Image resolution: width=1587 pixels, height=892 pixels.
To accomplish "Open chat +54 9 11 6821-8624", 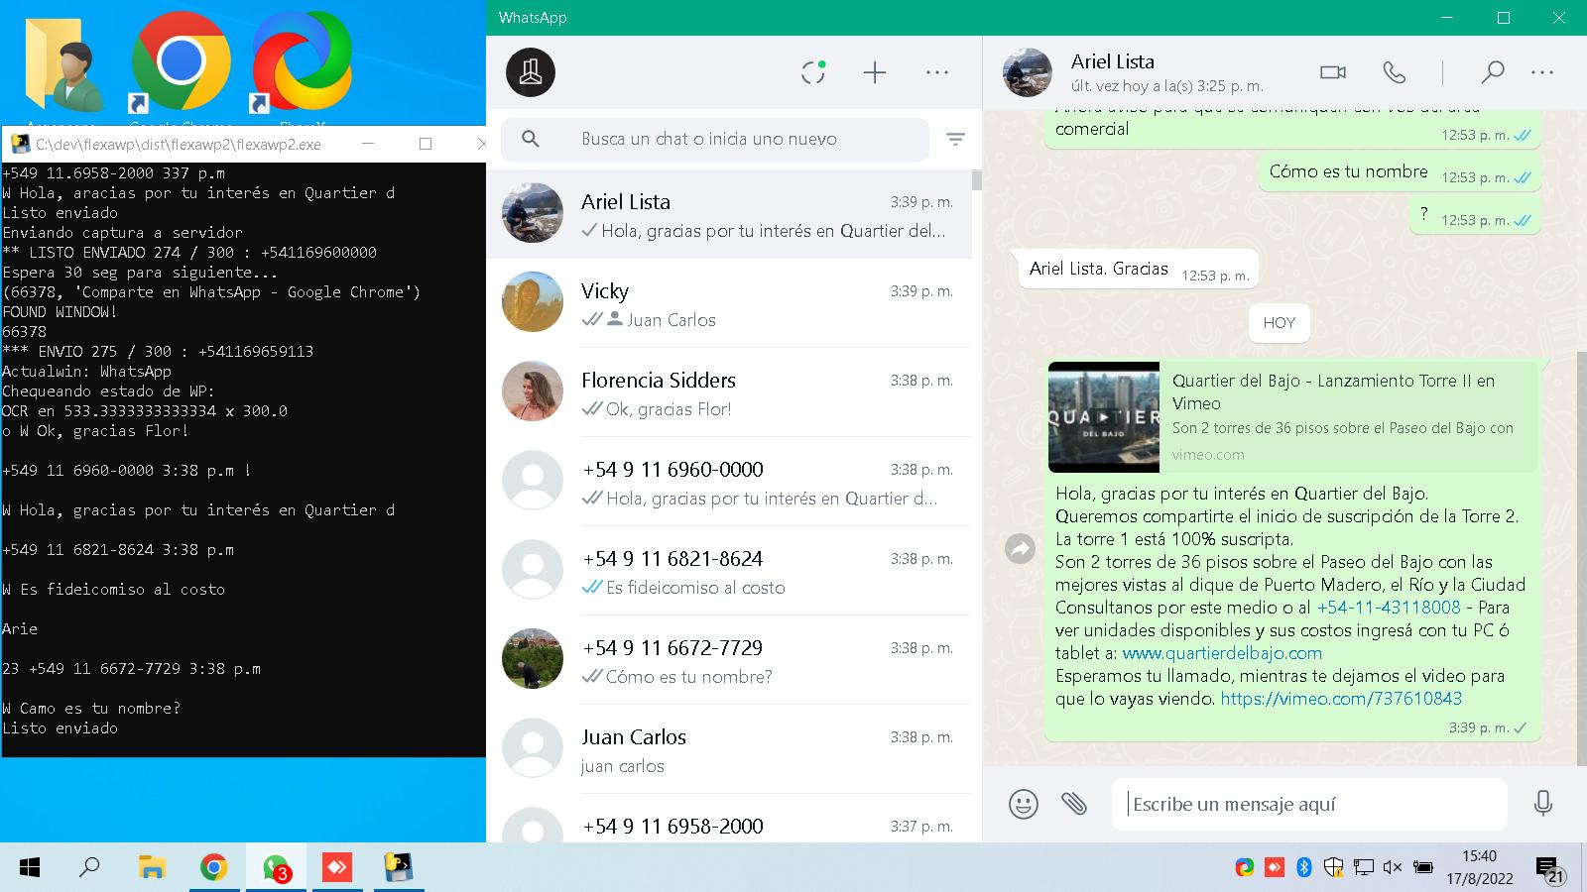I will coord(729,571).
